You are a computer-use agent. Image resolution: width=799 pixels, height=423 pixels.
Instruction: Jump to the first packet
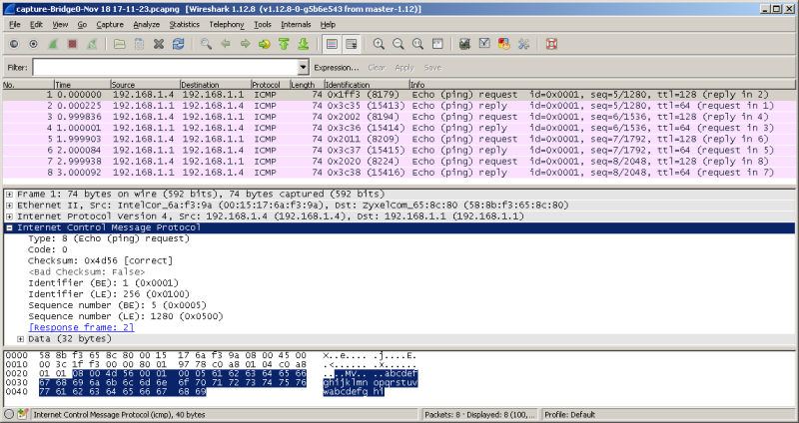coord(284,44)
